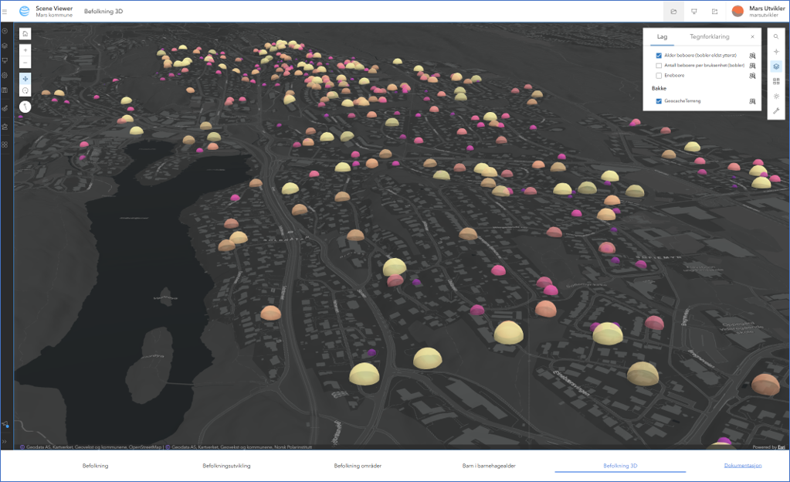Image resolution: width=790 pixels, height=482 pixels.
Task: Open the Daylight sun tool
Action: click(776, 96)
